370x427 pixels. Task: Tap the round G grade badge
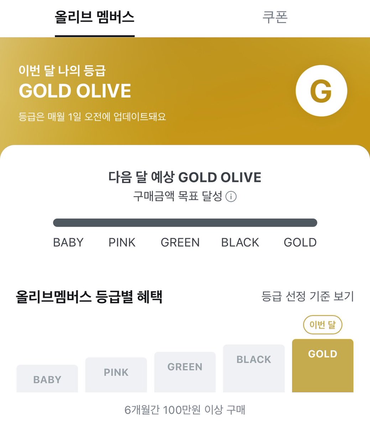click(321, 91)
